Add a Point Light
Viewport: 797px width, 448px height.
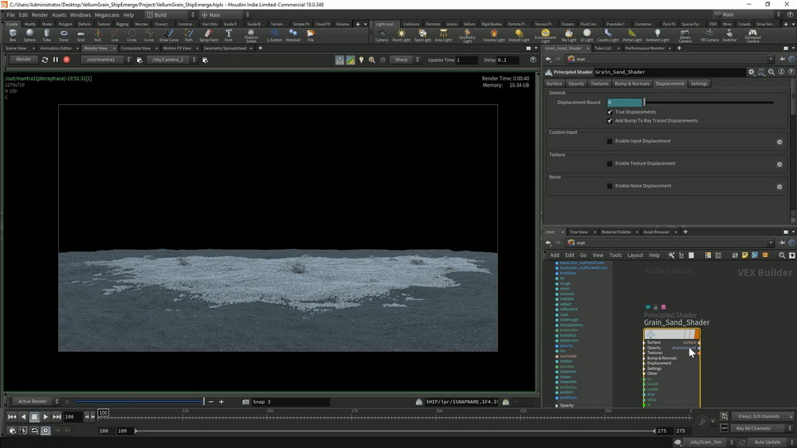(x=401, y=35)
